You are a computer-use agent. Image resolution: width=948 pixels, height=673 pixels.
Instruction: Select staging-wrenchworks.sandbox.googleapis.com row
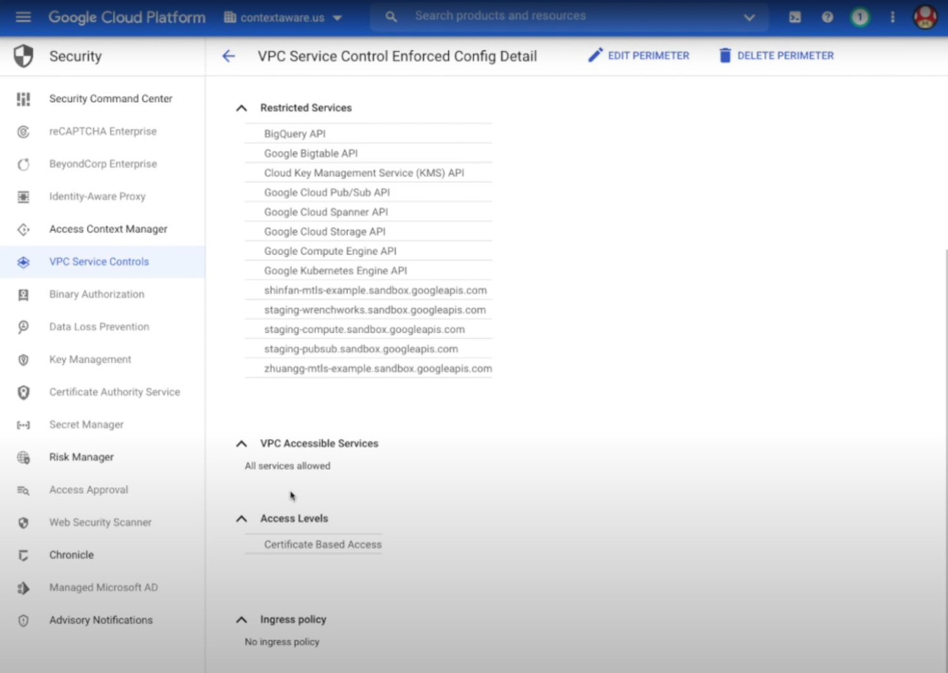pyautogui.click(x=368, y=310)
